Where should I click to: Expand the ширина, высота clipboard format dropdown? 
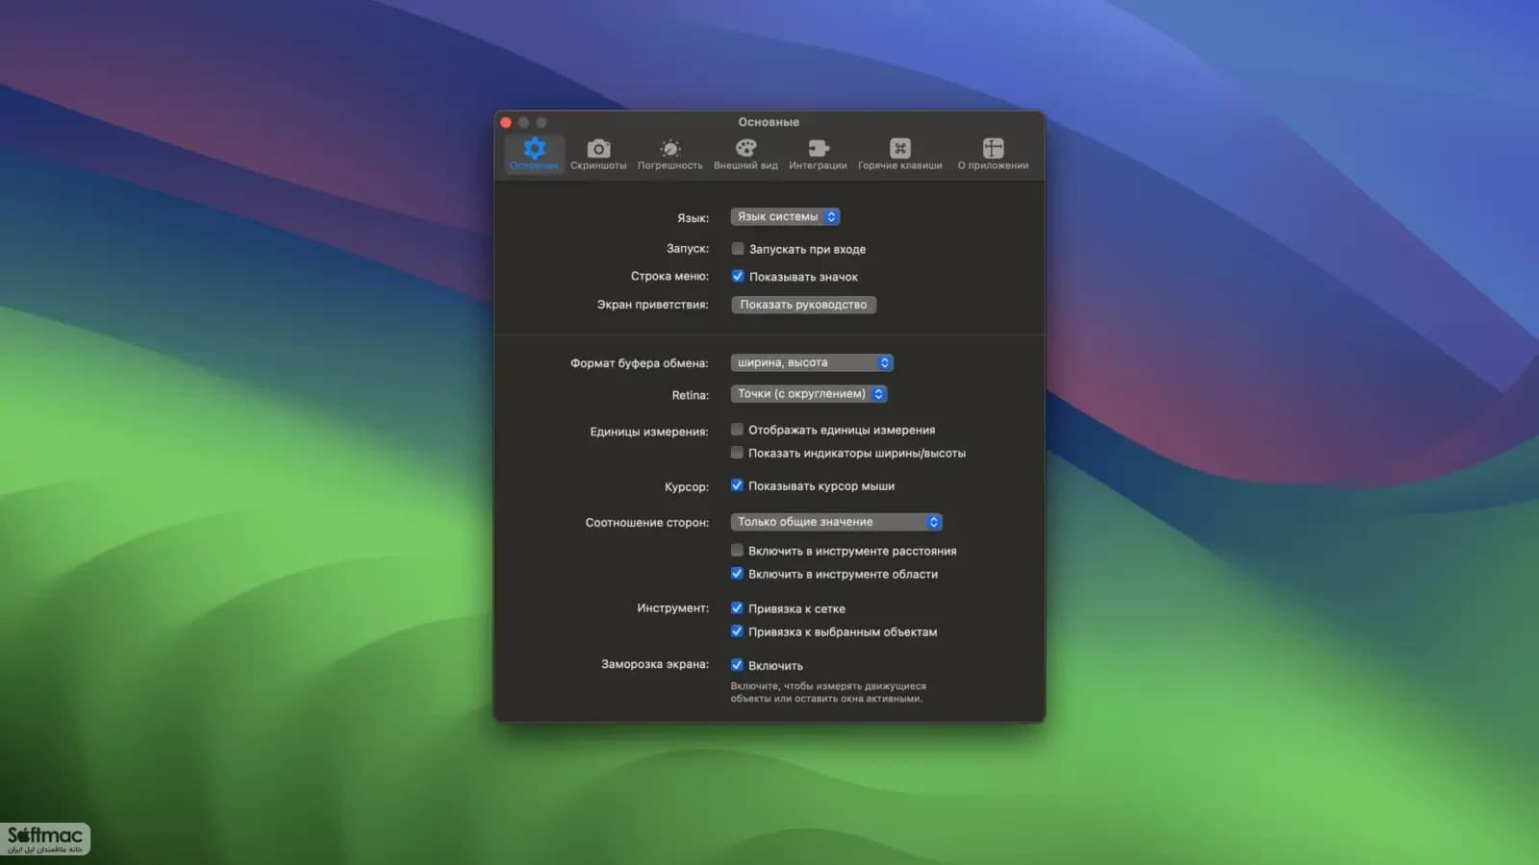tap(812, 362)
